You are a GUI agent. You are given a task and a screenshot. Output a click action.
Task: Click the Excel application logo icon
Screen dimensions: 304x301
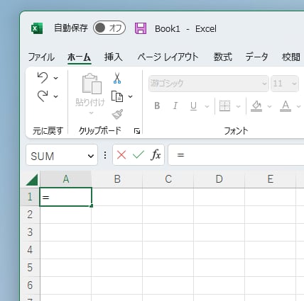37,28
